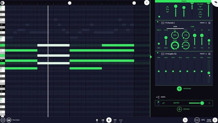
Task: Open the mixer icon in the bottom bar
Action: point(3,120)
